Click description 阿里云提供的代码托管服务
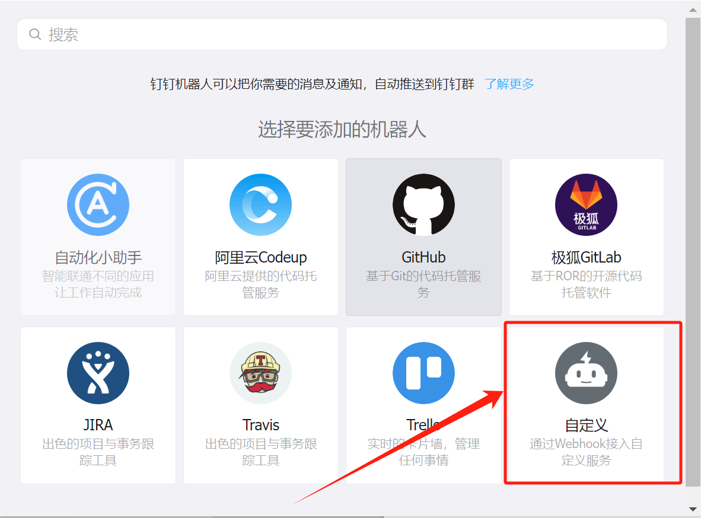701x518 pixels. pos(260,284)
